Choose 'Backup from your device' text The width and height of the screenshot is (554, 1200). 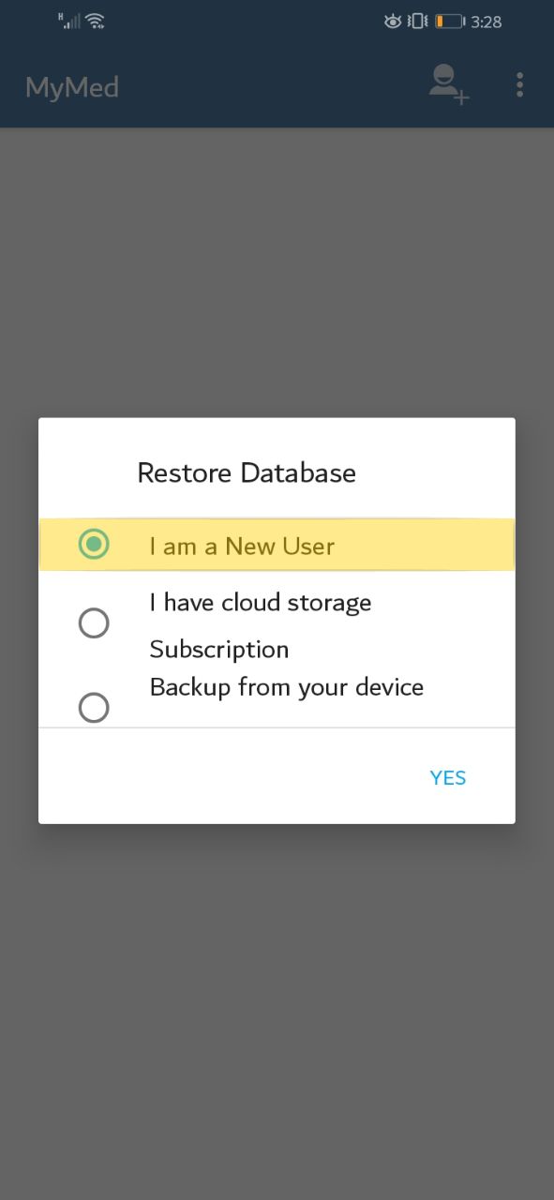(x=287, y=687)
